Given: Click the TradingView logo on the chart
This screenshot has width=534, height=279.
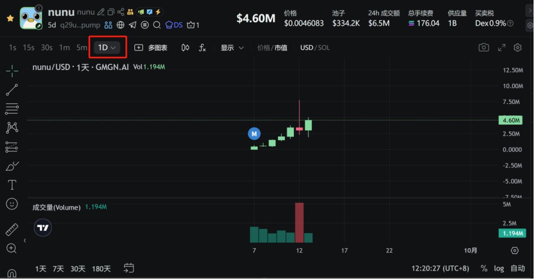Looking at the screenshot, I should [43, 227].
